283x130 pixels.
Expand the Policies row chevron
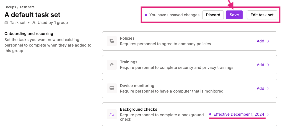[x=268, y=41]
